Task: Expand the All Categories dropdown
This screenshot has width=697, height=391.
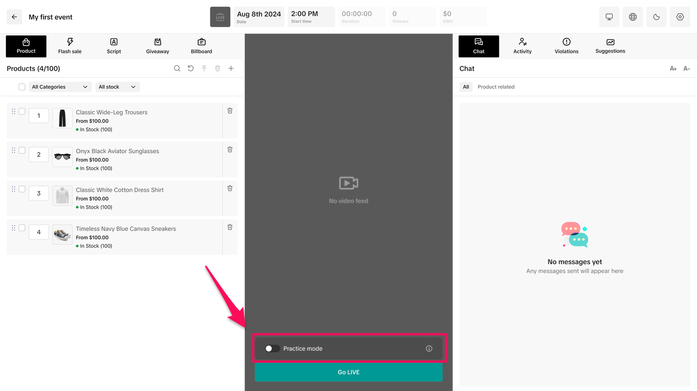Action: click(x=60, y=87)
